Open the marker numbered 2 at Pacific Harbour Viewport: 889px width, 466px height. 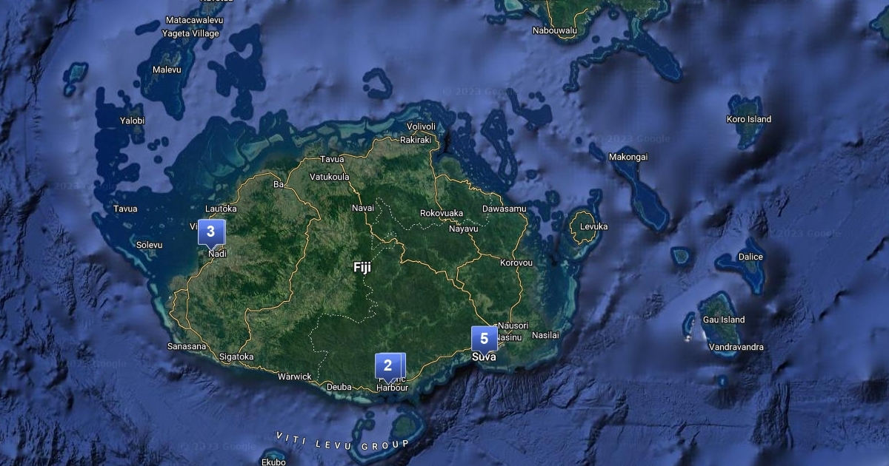pyautogui.click(x=387, y=365)
